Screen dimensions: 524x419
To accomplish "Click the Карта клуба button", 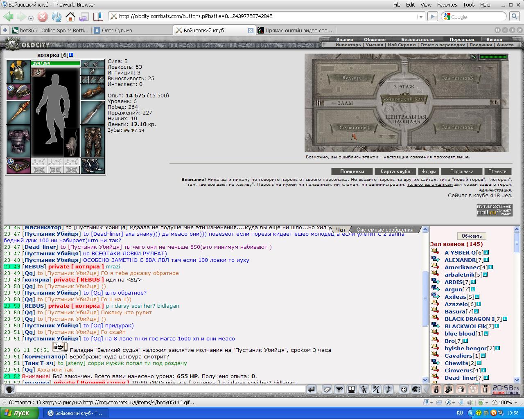I will click(x=395, y=171).
